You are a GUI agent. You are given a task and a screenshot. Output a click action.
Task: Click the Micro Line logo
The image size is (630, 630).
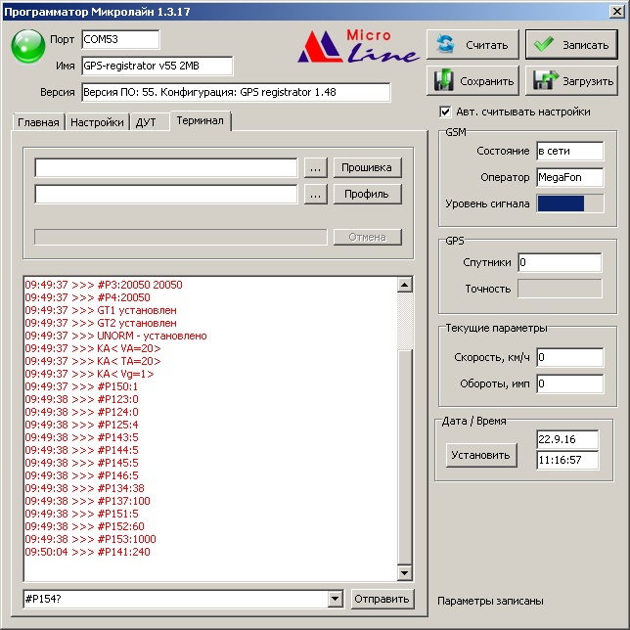(357, 46)
